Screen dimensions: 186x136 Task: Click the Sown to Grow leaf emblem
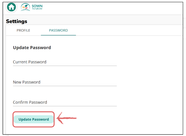[x=25, y=7]
